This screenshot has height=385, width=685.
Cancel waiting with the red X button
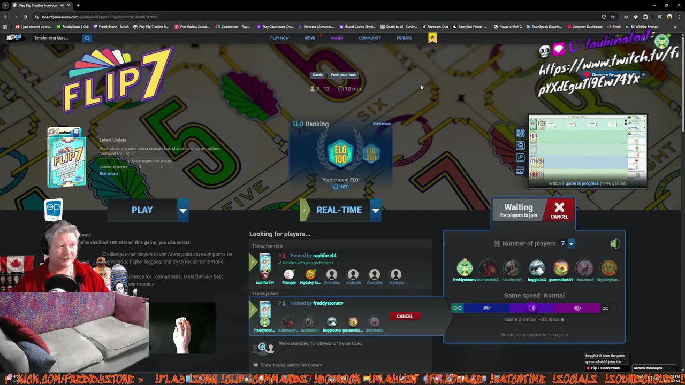click(559, 210)
